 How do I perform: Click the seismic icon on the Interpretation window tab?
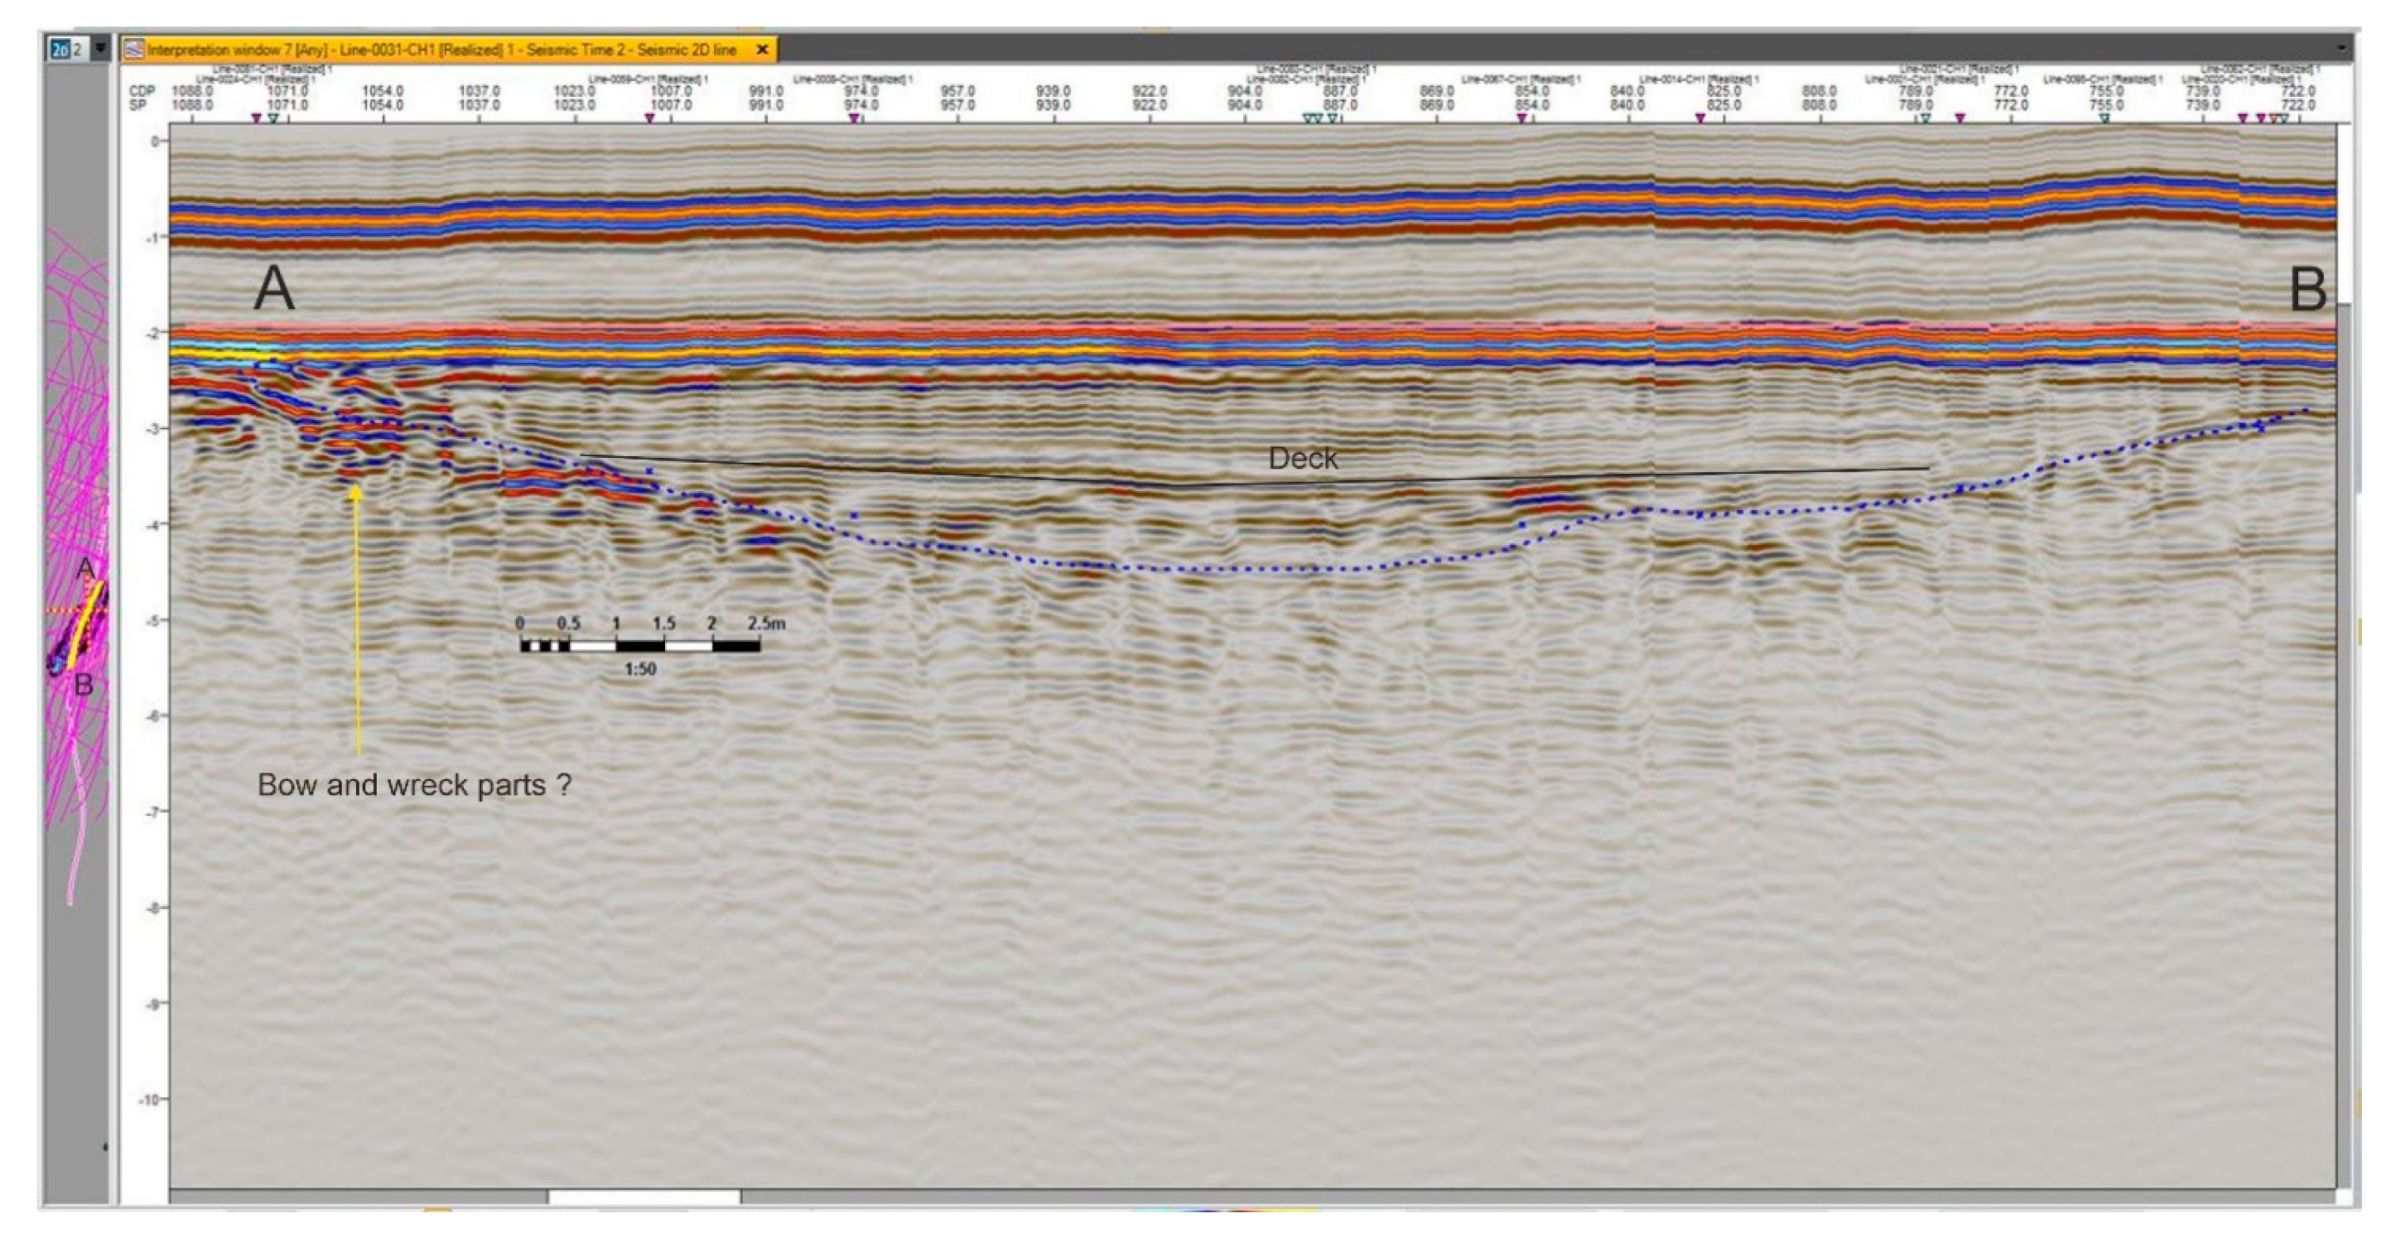(x=135, y=51)
